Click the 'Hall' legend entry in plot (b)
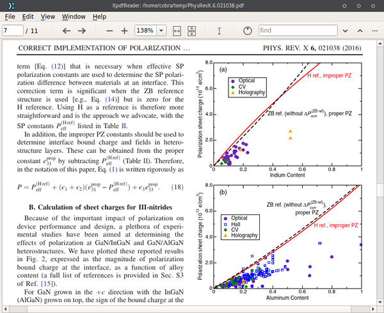 click(236, 224)
